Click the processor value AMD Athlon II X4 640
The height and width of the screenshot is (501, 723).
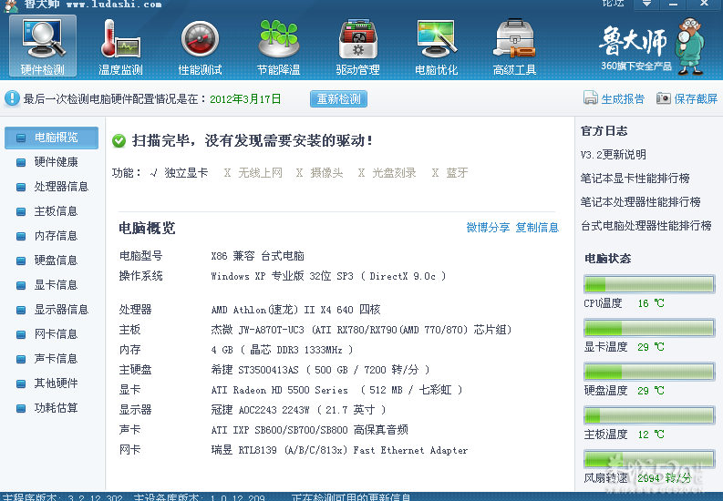point(295,310)
